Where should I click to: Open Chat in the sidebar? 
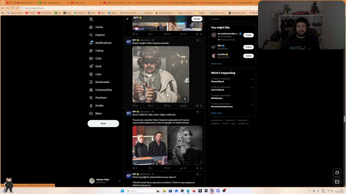click(x=95, y=58)
